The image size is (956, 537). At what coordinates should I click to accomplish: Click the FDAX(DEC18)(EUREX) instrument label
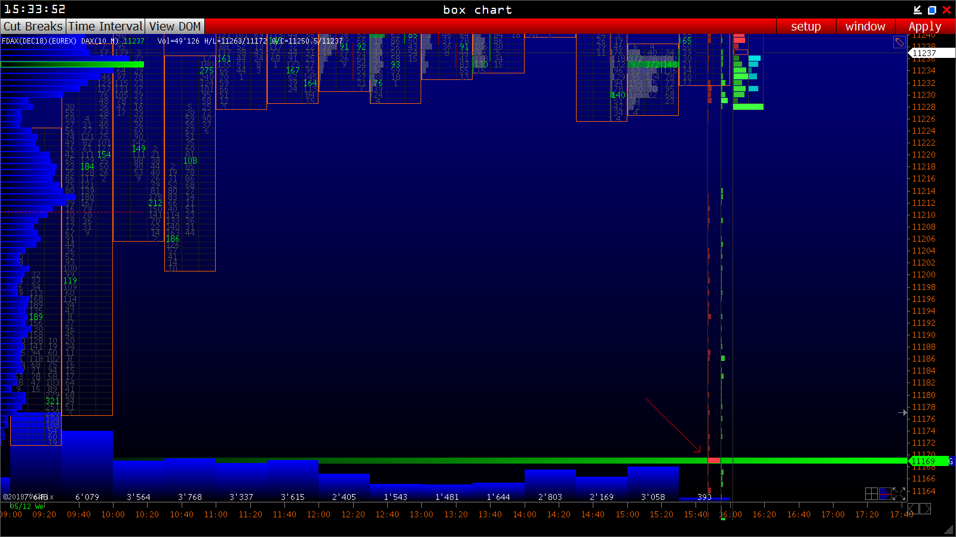(39, 41)
